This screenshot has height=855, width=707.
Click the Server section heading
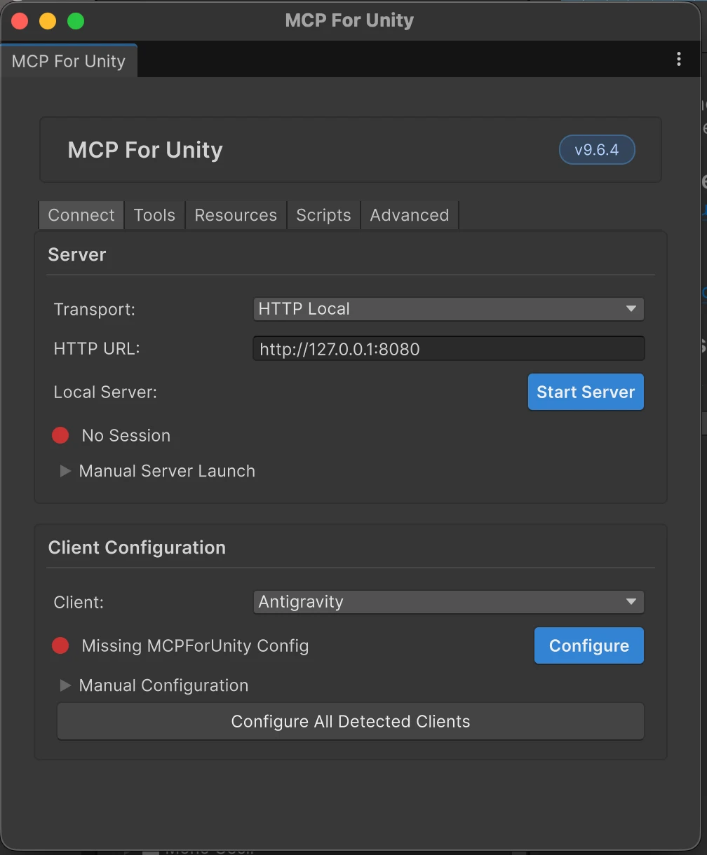click(77, 254)
